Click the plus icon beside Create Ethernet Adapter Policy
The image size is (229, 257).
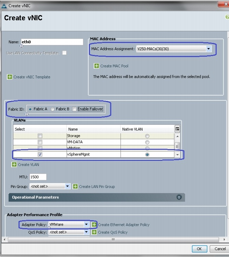point(94,225)
